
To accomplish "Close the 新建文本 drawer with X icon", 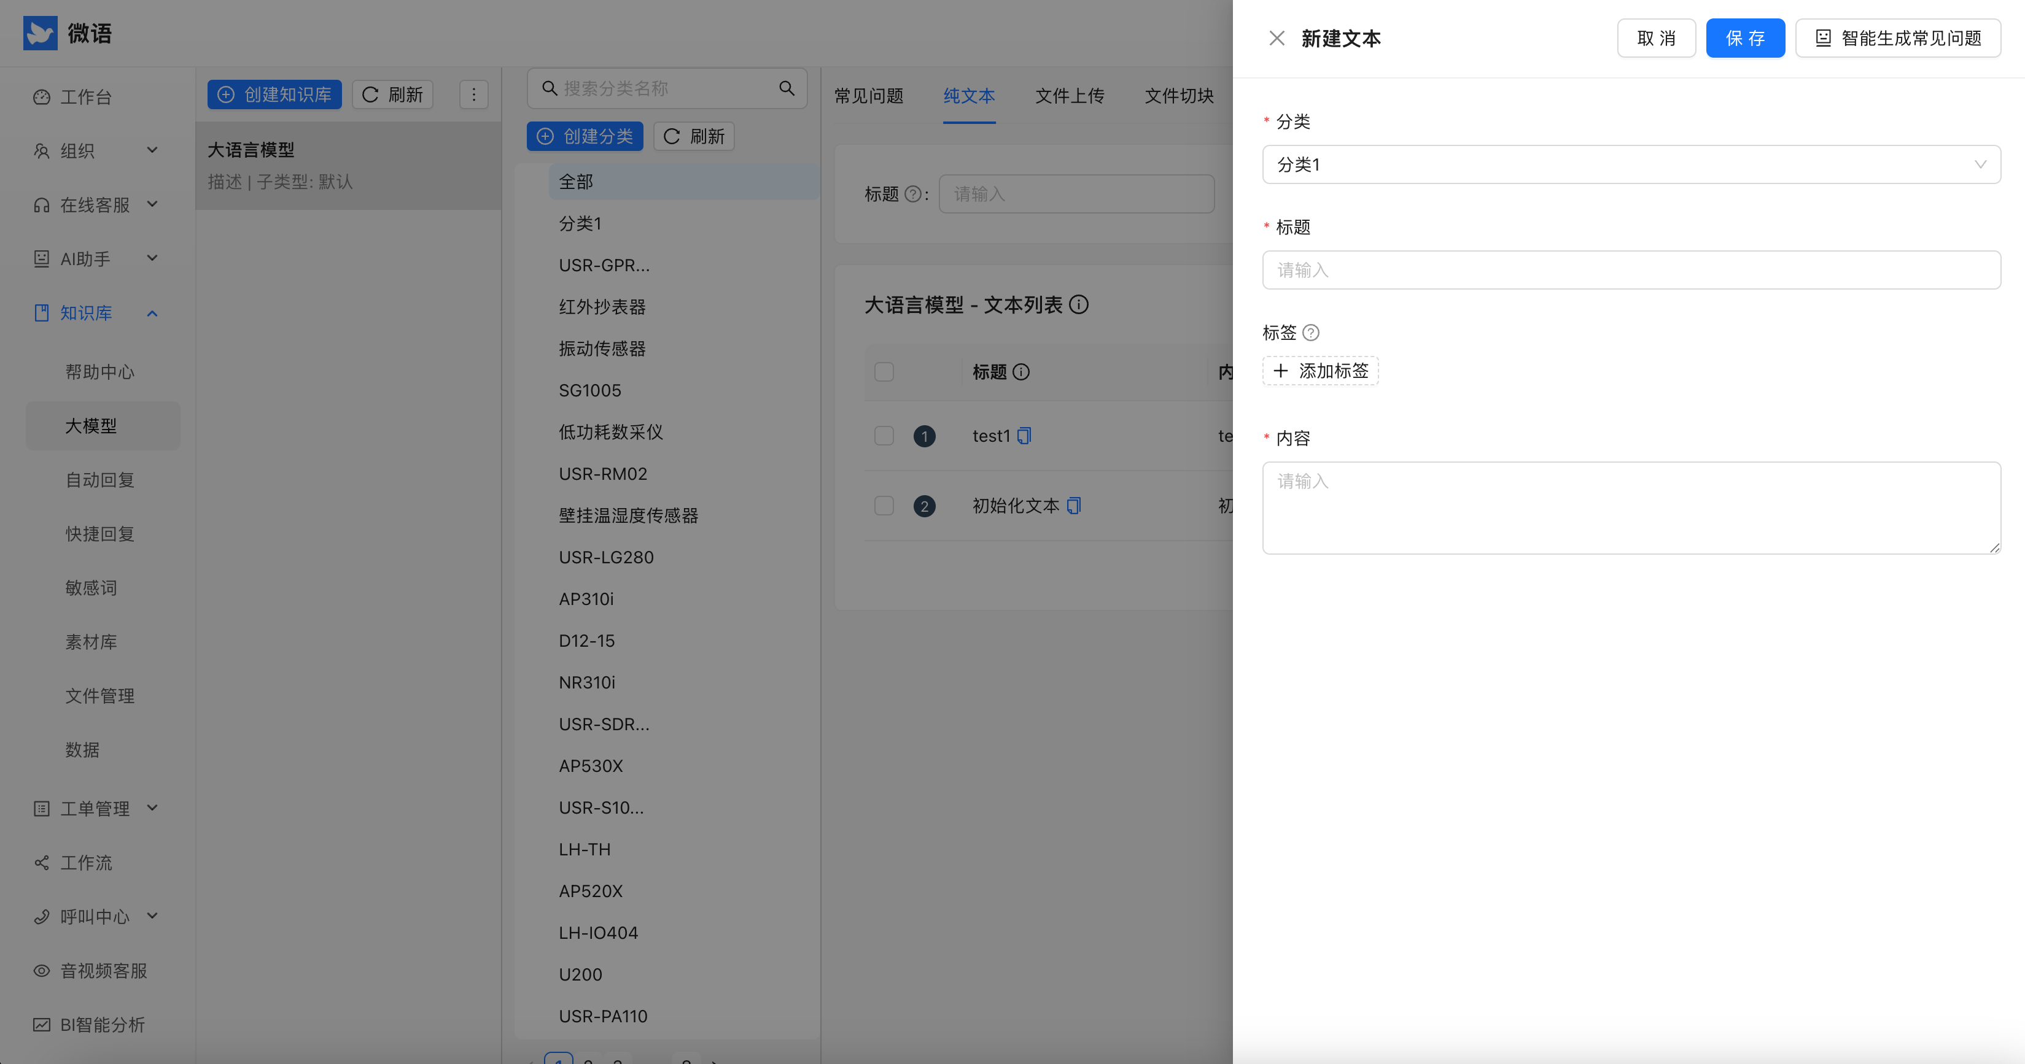I will [1277, 37].
